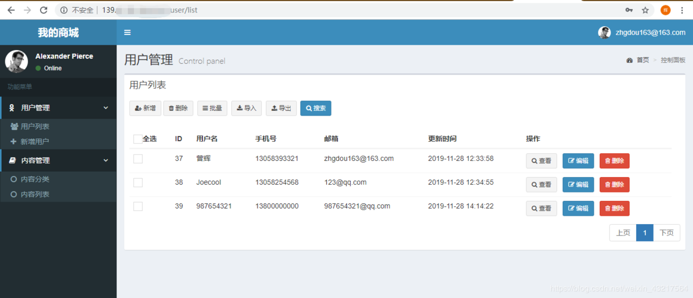Delete user 987654321 with red 删除

click(614, 209)
